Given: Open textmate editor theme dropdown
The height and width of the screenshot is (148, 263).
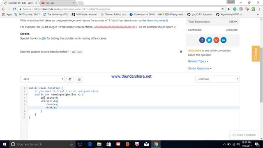Looking at the screenshot, I should pos(217,79).
